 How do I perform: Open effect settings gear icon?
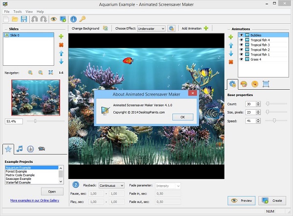(171, 28)
